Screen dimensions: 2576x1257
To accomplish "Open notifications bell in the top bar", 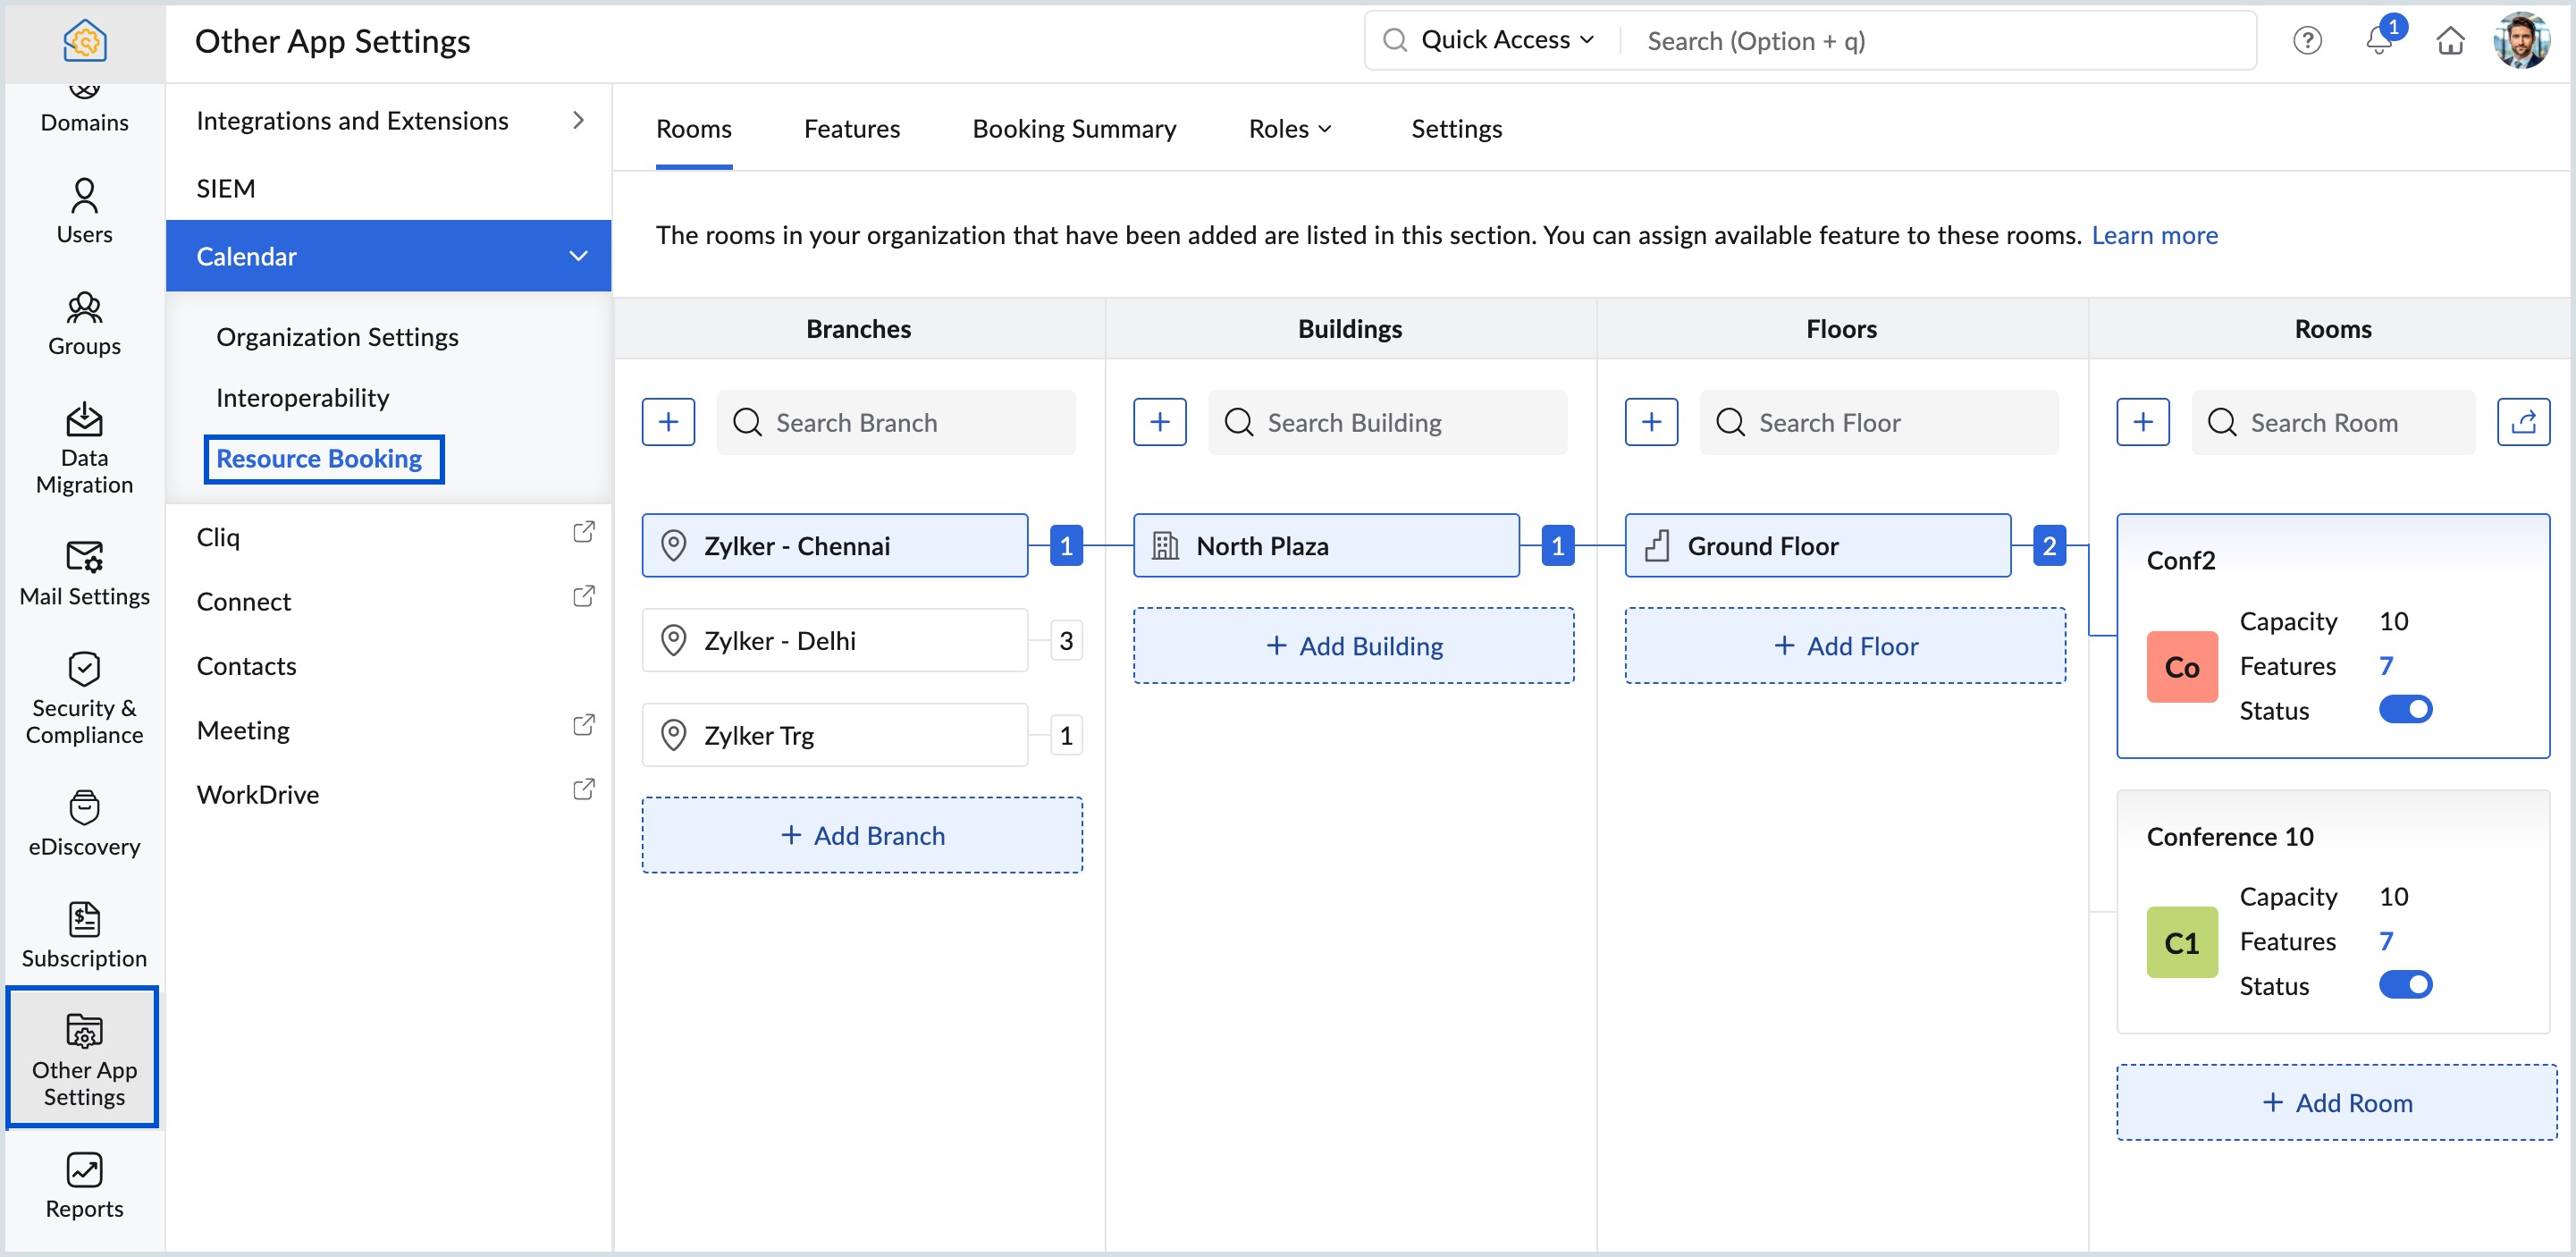I will click(2378, 41).
